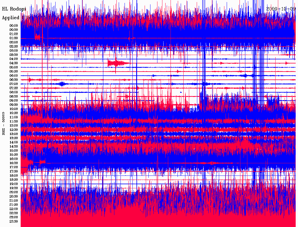Pick the 03:00 time label
The image size is (298, 227).
pyautogui.click(x=14, y=51)
